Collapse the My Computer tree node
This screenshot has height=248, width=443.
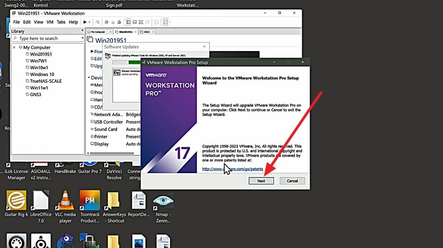click(x=14, y=47)
